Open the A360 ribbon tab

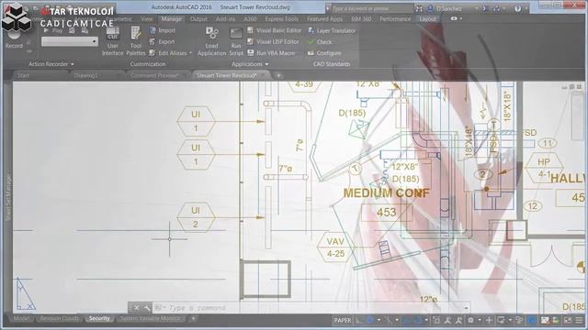pyautogui.click(x=250, y=18)
